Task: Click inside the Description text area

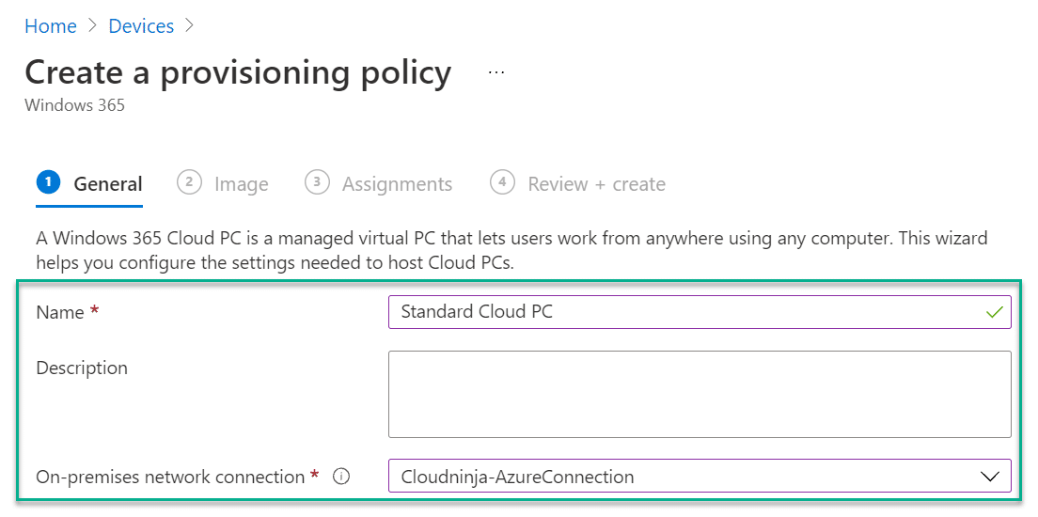Action: (x=700, y=395)
